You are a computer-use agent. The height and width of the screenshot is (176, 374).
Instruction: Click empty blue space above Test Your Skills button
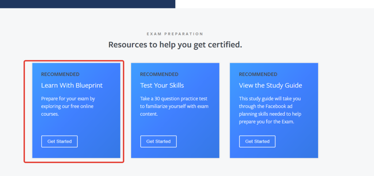tap(175, 126)
